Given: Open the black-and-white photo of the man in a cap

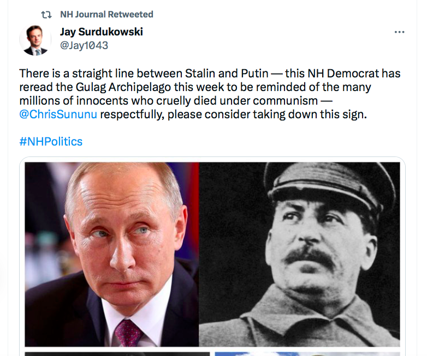Looking at the screenshot, I should [x=300, y=254].
